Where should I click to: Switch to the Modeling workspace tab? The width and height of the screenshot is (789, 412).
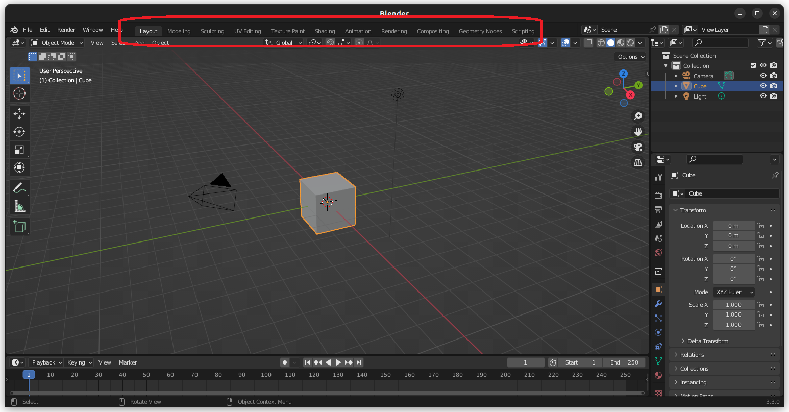(179, 31)
